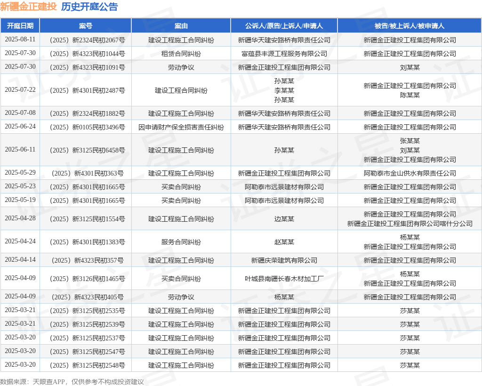Click the 历史开庭公告 heading
This screenshot has width=482, height=386.
tap(89, 7)
